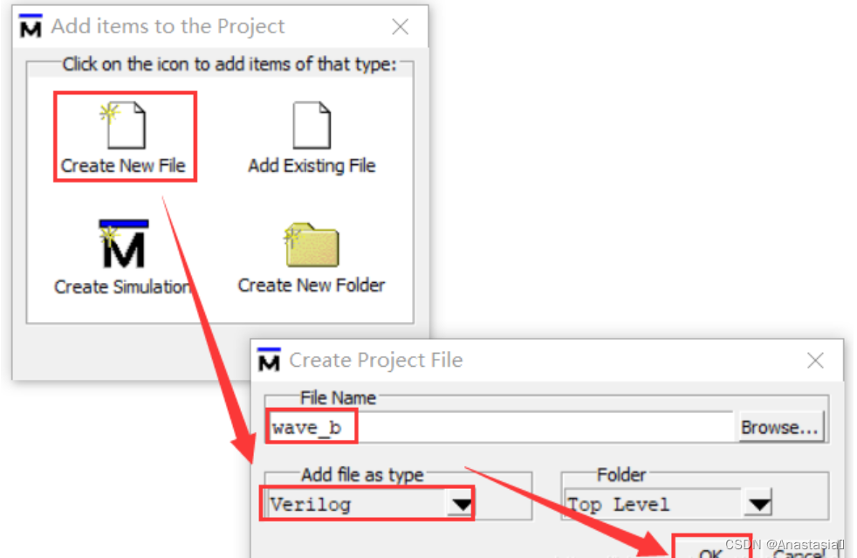Viewport: 857px width, 558px height.
Task: Click ModelSim logo in Add items title bar
Action: (31, 27)
